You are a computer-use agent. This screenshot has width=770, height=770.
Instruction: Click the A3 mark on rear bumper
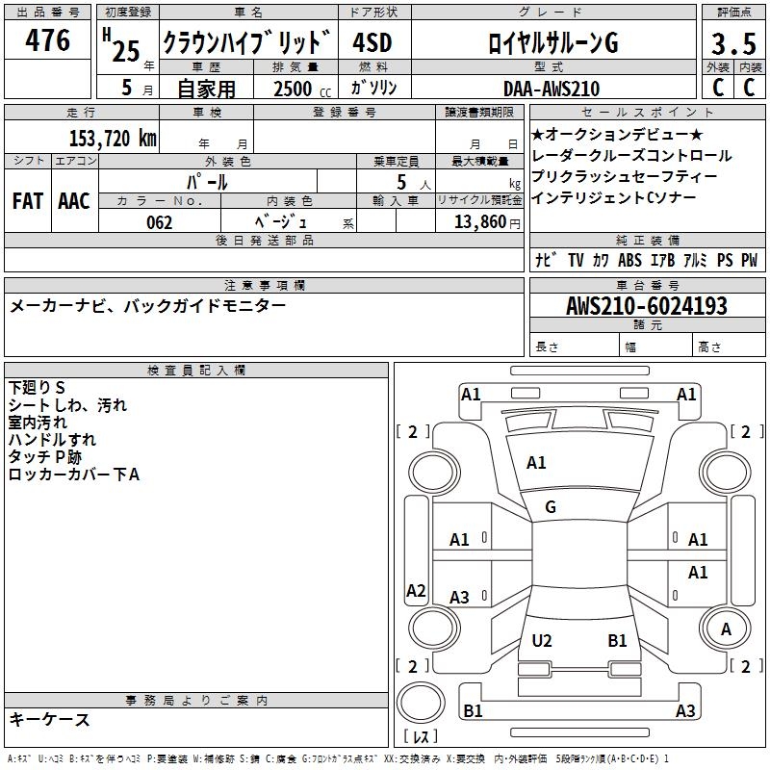click(x=685, y=711)
